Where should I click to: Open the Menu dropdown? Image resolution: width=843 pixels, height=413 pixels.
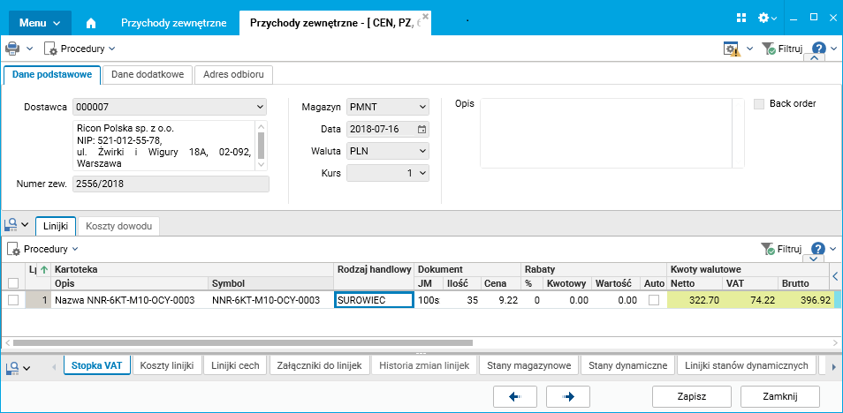tap(41, 23)
